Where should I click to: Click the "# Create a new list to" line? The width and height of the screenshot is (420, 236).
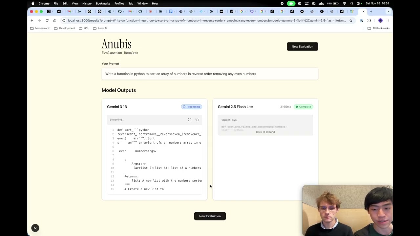click(144, 189)
